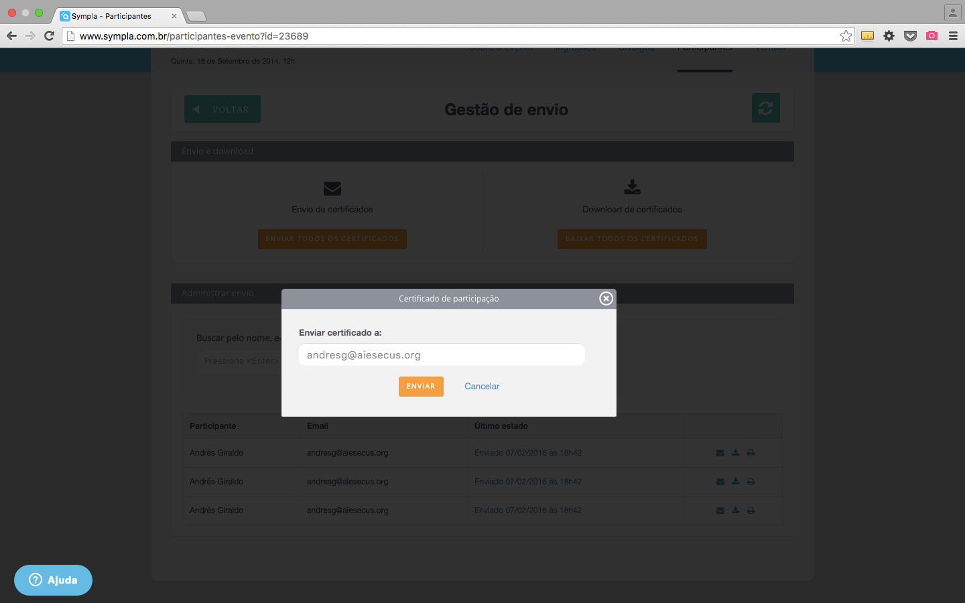The height and width of the screenshot is (603, 965).
Task: Click the download icon in the second participant row
Action: tap(736, 482)
